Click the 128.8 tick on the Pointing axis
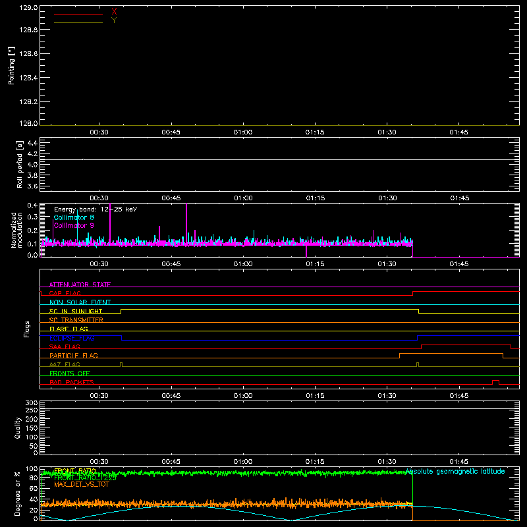This screenshot has width=527, height=527. [x=28, y=30]
